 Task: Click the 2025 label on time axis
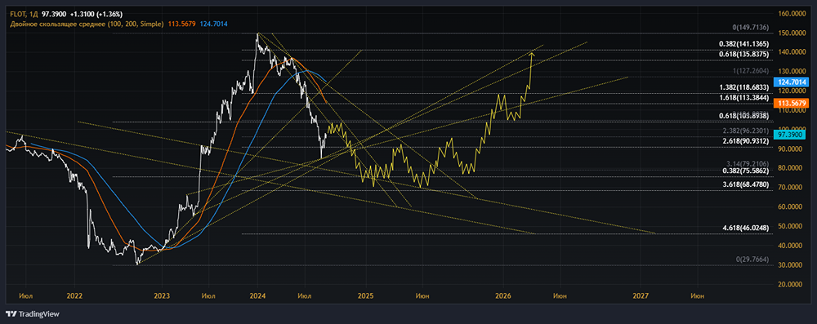[366, 295]
